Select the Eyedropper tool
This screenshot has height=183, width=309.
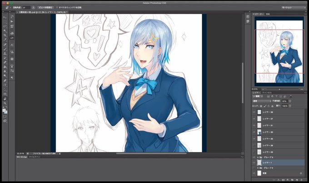coord(5,40)
